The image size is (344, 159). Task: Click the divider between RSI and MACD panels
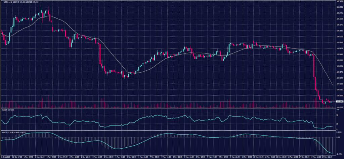168,131
